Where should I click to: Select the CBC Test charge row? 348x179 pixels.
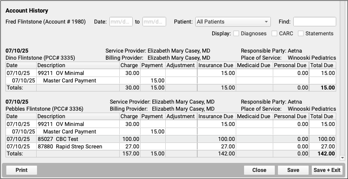pos(171,139)
